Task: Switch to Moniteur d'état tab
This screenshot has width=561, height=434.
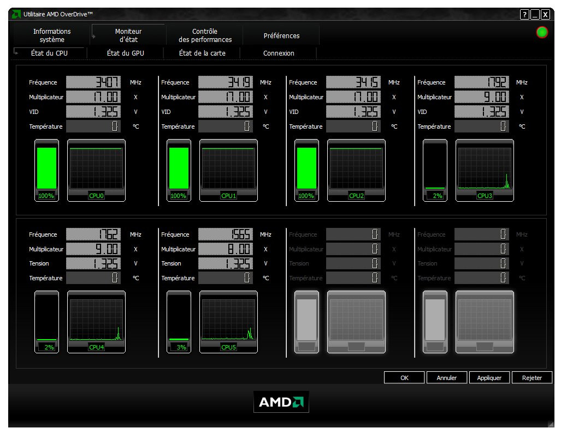Action: (x=128, y=35)
